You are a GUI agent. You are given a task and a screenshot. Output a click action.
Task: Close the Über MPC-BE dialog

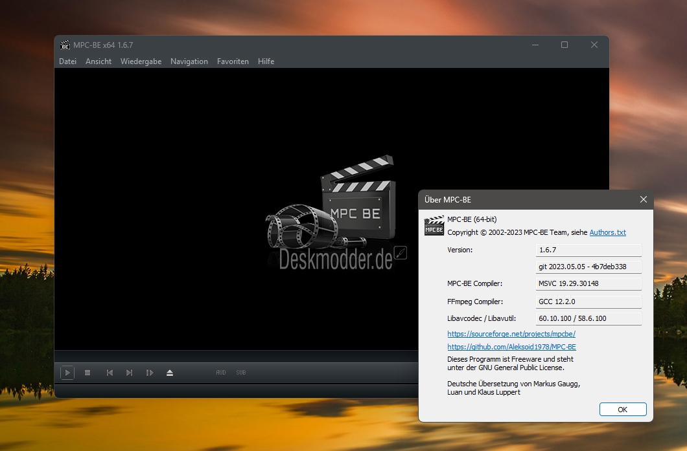point(643,199)
